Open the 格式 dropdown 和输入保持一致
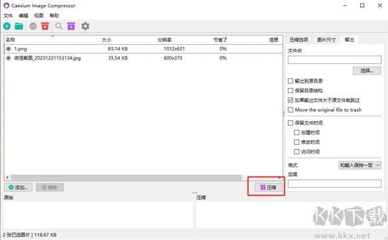388x240 pixels. tap(360, 165)
